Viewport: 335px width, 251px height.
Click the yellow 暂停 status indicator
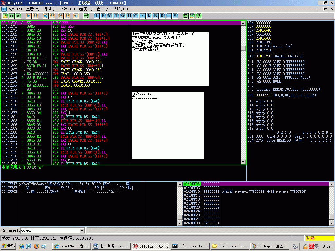[x=319, y=238]
